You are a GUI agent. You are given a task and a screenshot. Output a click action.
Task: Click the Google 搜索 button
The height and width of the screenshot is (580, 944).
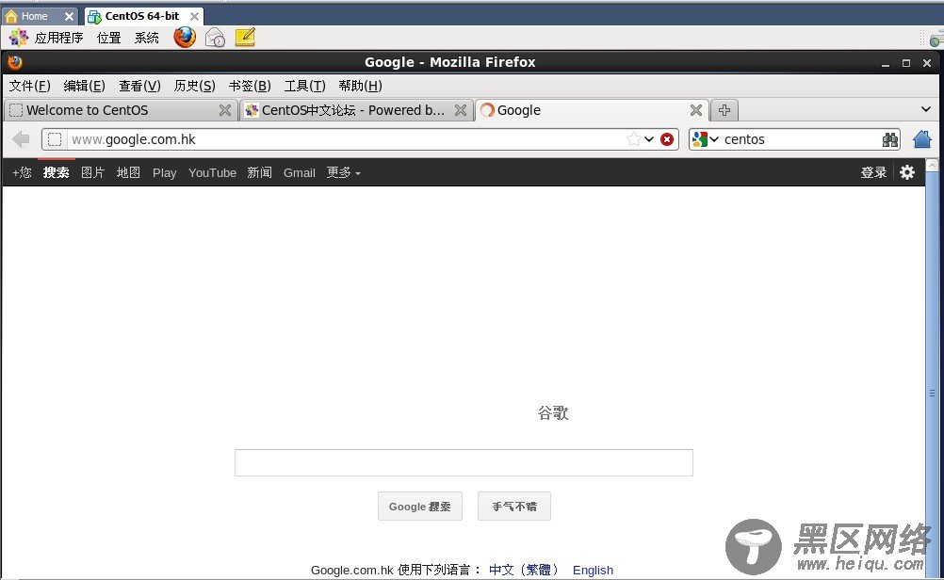point(419,507)
